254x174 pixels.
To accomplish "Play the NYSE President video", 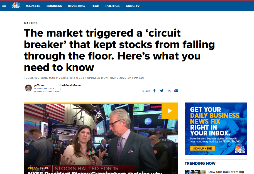I will [170, 111].
